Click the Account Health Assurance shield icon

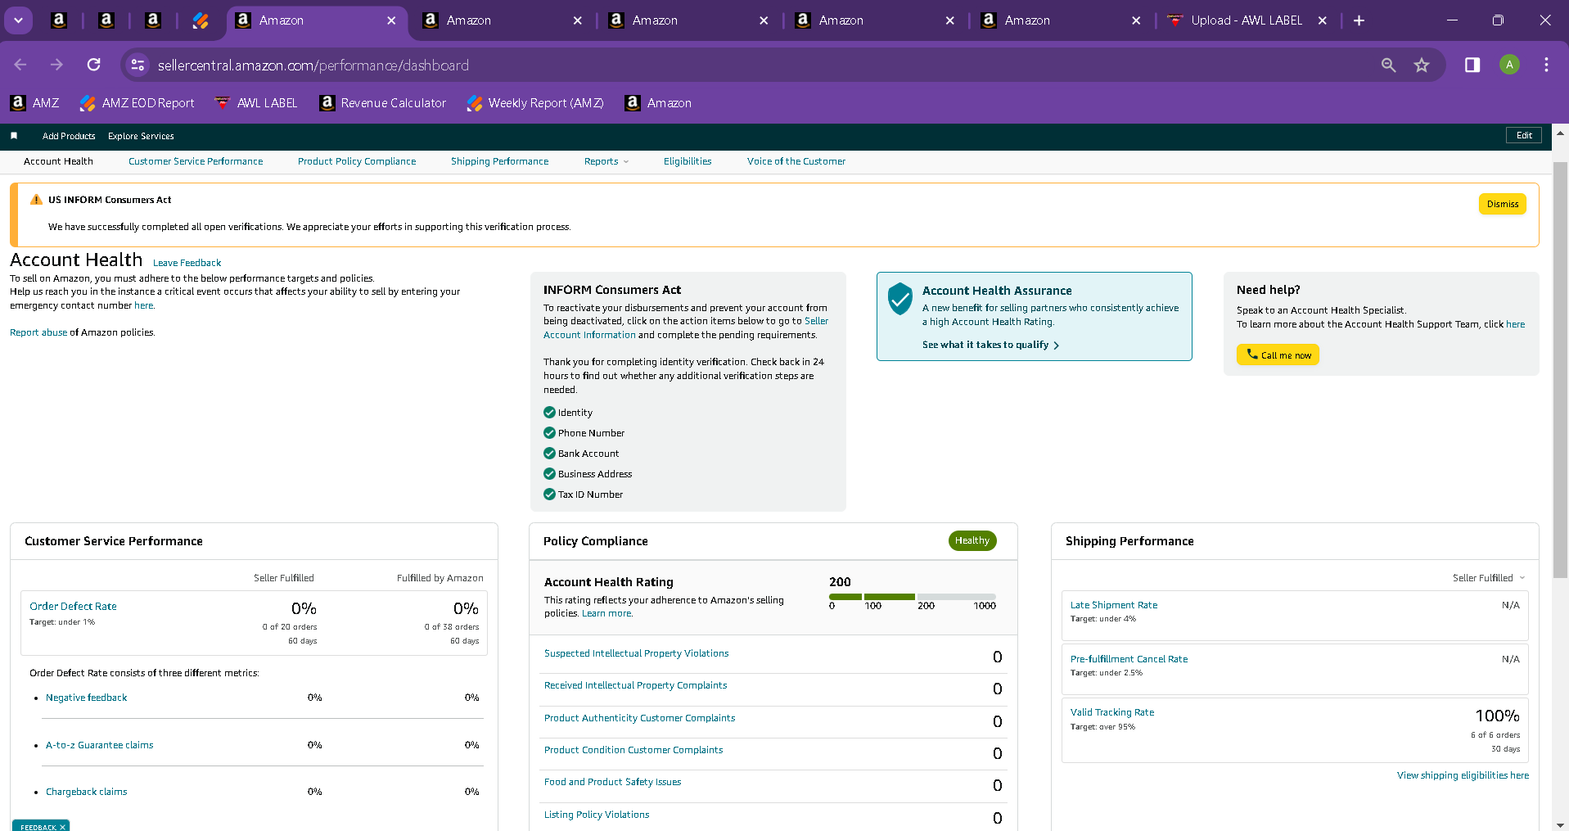coord(900,299)
